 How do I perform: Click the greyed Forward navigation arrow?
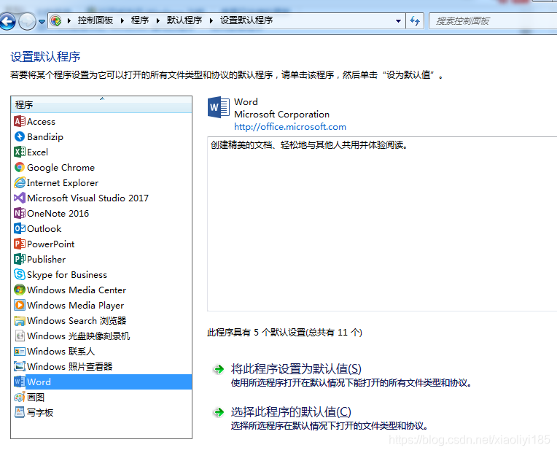pos(27,21)
